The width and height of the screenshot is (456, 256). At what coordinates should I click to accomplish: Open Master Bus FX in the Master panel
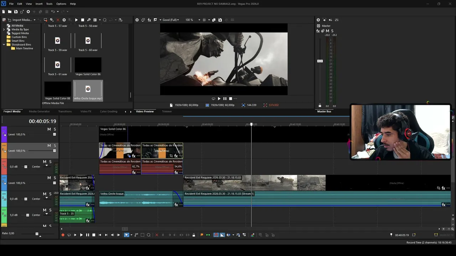click(x=318, y=31)
